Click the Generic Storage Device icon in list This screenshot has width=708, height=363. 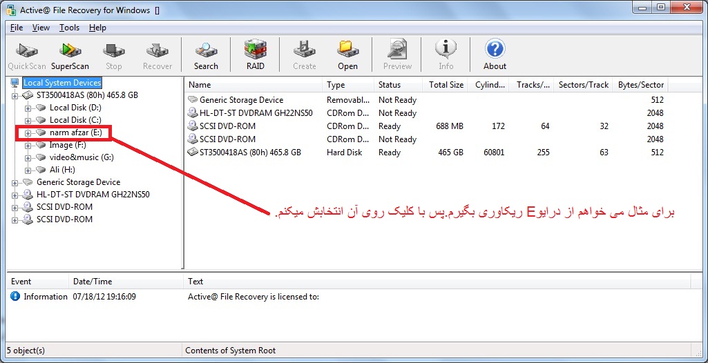click(193, 99)
